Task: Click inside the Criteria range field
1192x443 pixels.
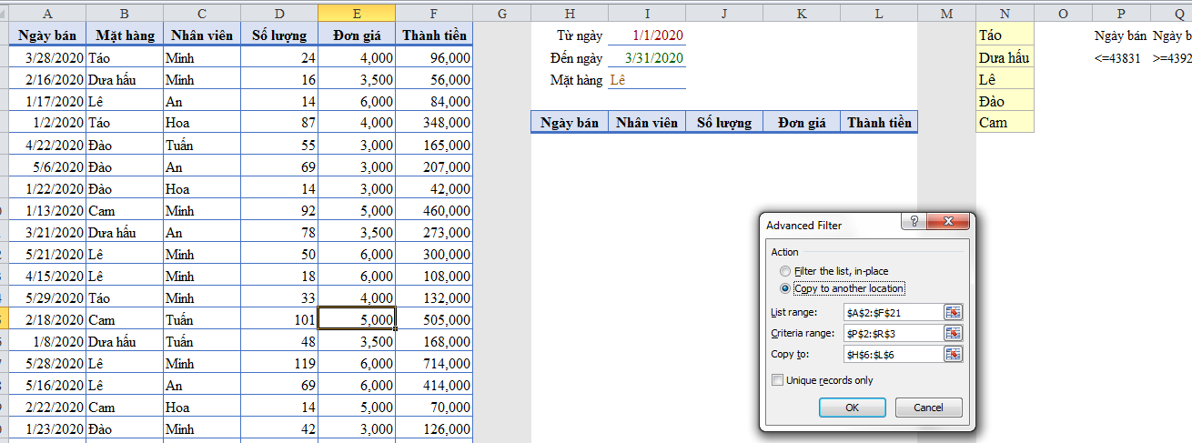Action: point(892,333)
